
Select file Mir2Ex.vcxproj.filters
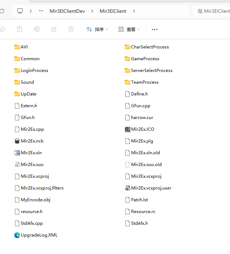coord(39,188)
